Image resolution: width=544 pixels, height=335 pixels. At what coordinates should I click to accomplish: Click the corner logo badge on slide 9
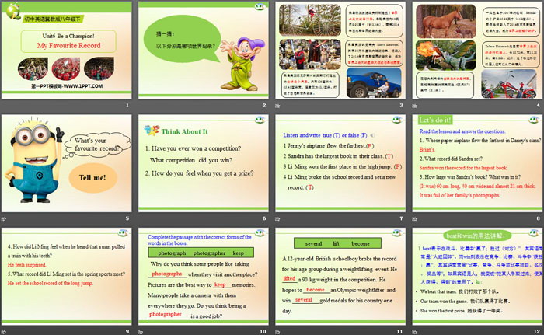(x=123, y=233)
